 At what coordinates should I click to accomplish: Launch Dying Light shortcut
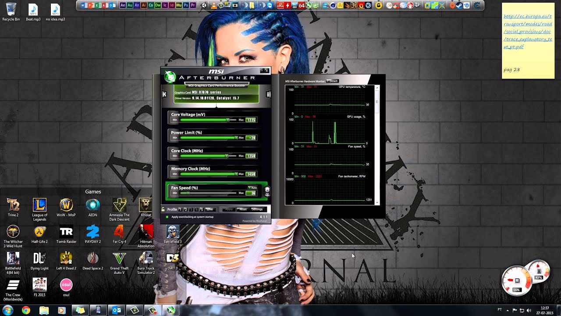(x=39, y=261)
